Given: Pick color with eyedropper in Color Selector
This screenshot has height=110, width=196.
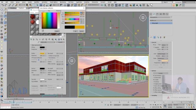Looking at the screenshot, I should [x=43, y=31].
